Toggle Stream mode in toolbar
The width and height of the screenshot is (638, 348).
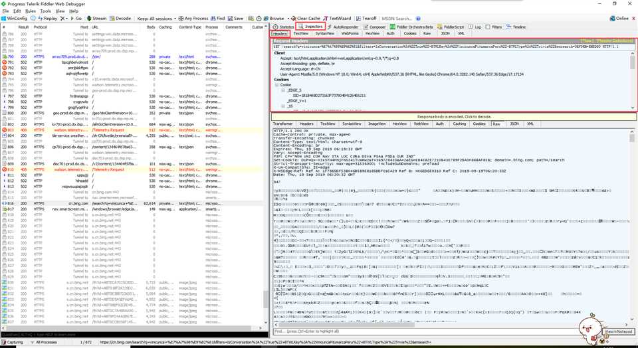[96, 19]
